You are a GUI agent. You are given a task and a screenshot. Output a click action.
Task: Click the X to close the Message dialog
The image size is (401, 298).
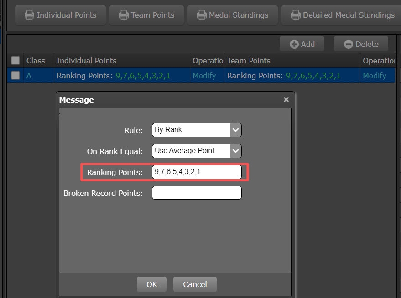pyautogui.click(x=286, y=99)
